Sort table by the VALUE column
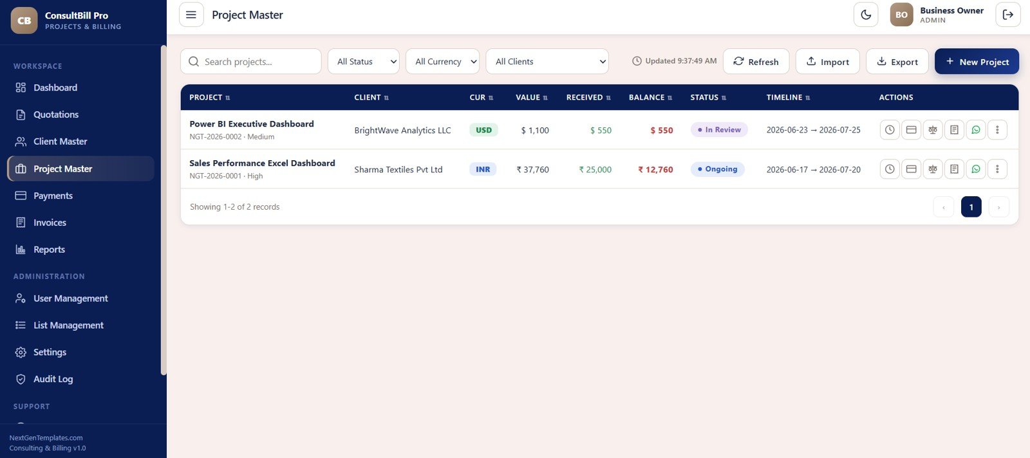Screen dimensions: 1030x458 tap(532, 98)
